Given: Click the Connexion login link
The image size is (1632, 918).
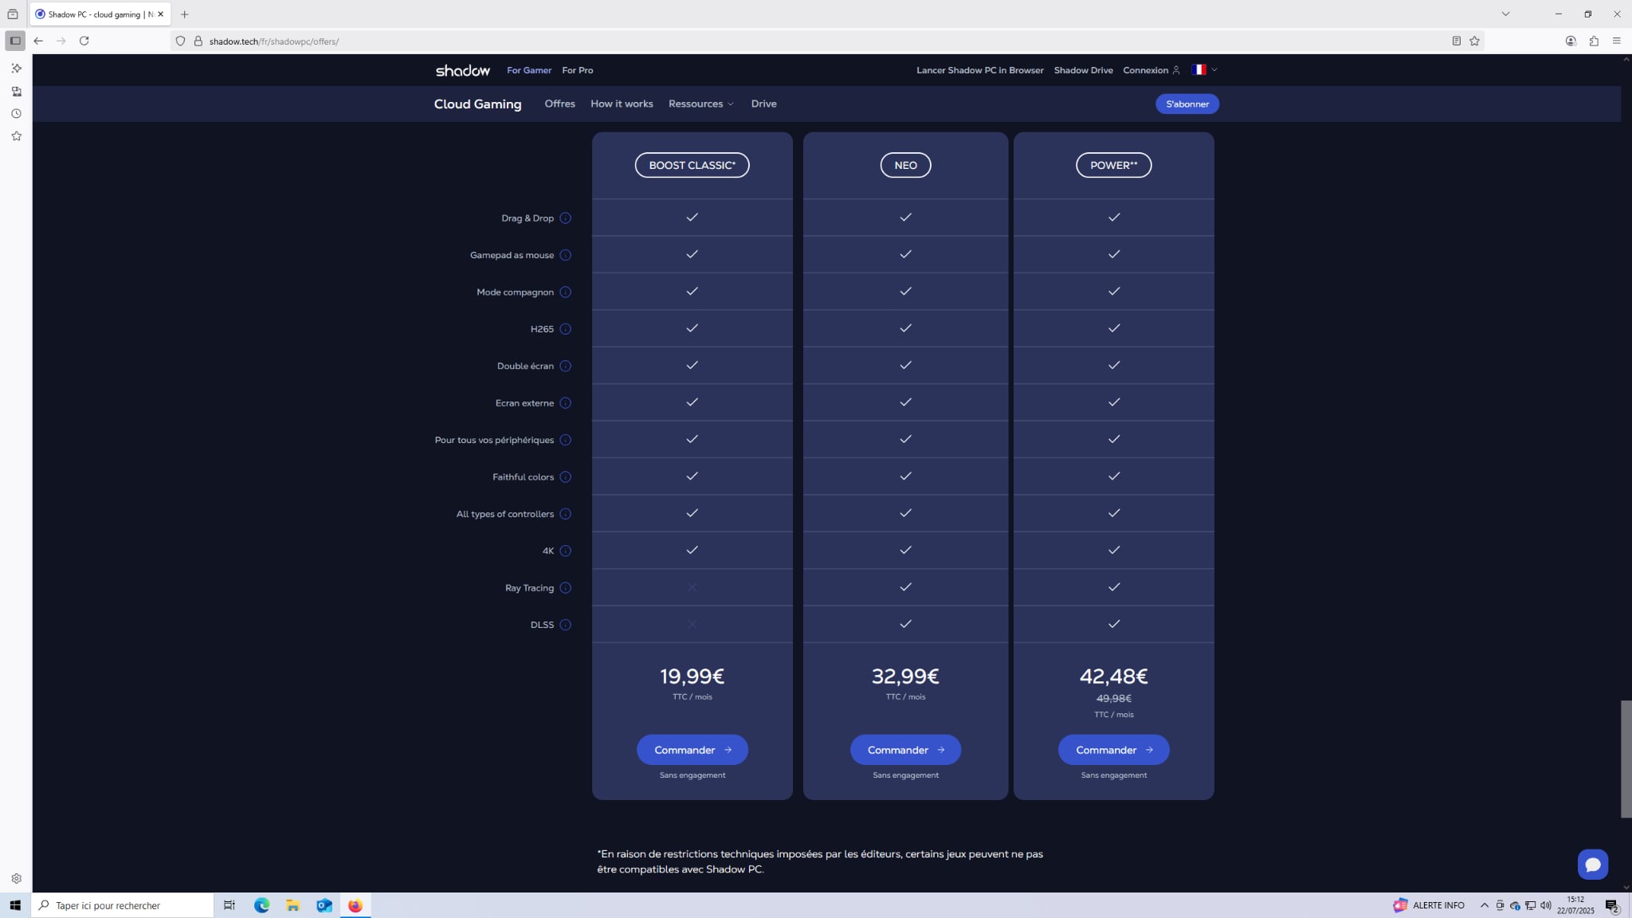Looking at the screenshot, I should tap(1151, 70).
